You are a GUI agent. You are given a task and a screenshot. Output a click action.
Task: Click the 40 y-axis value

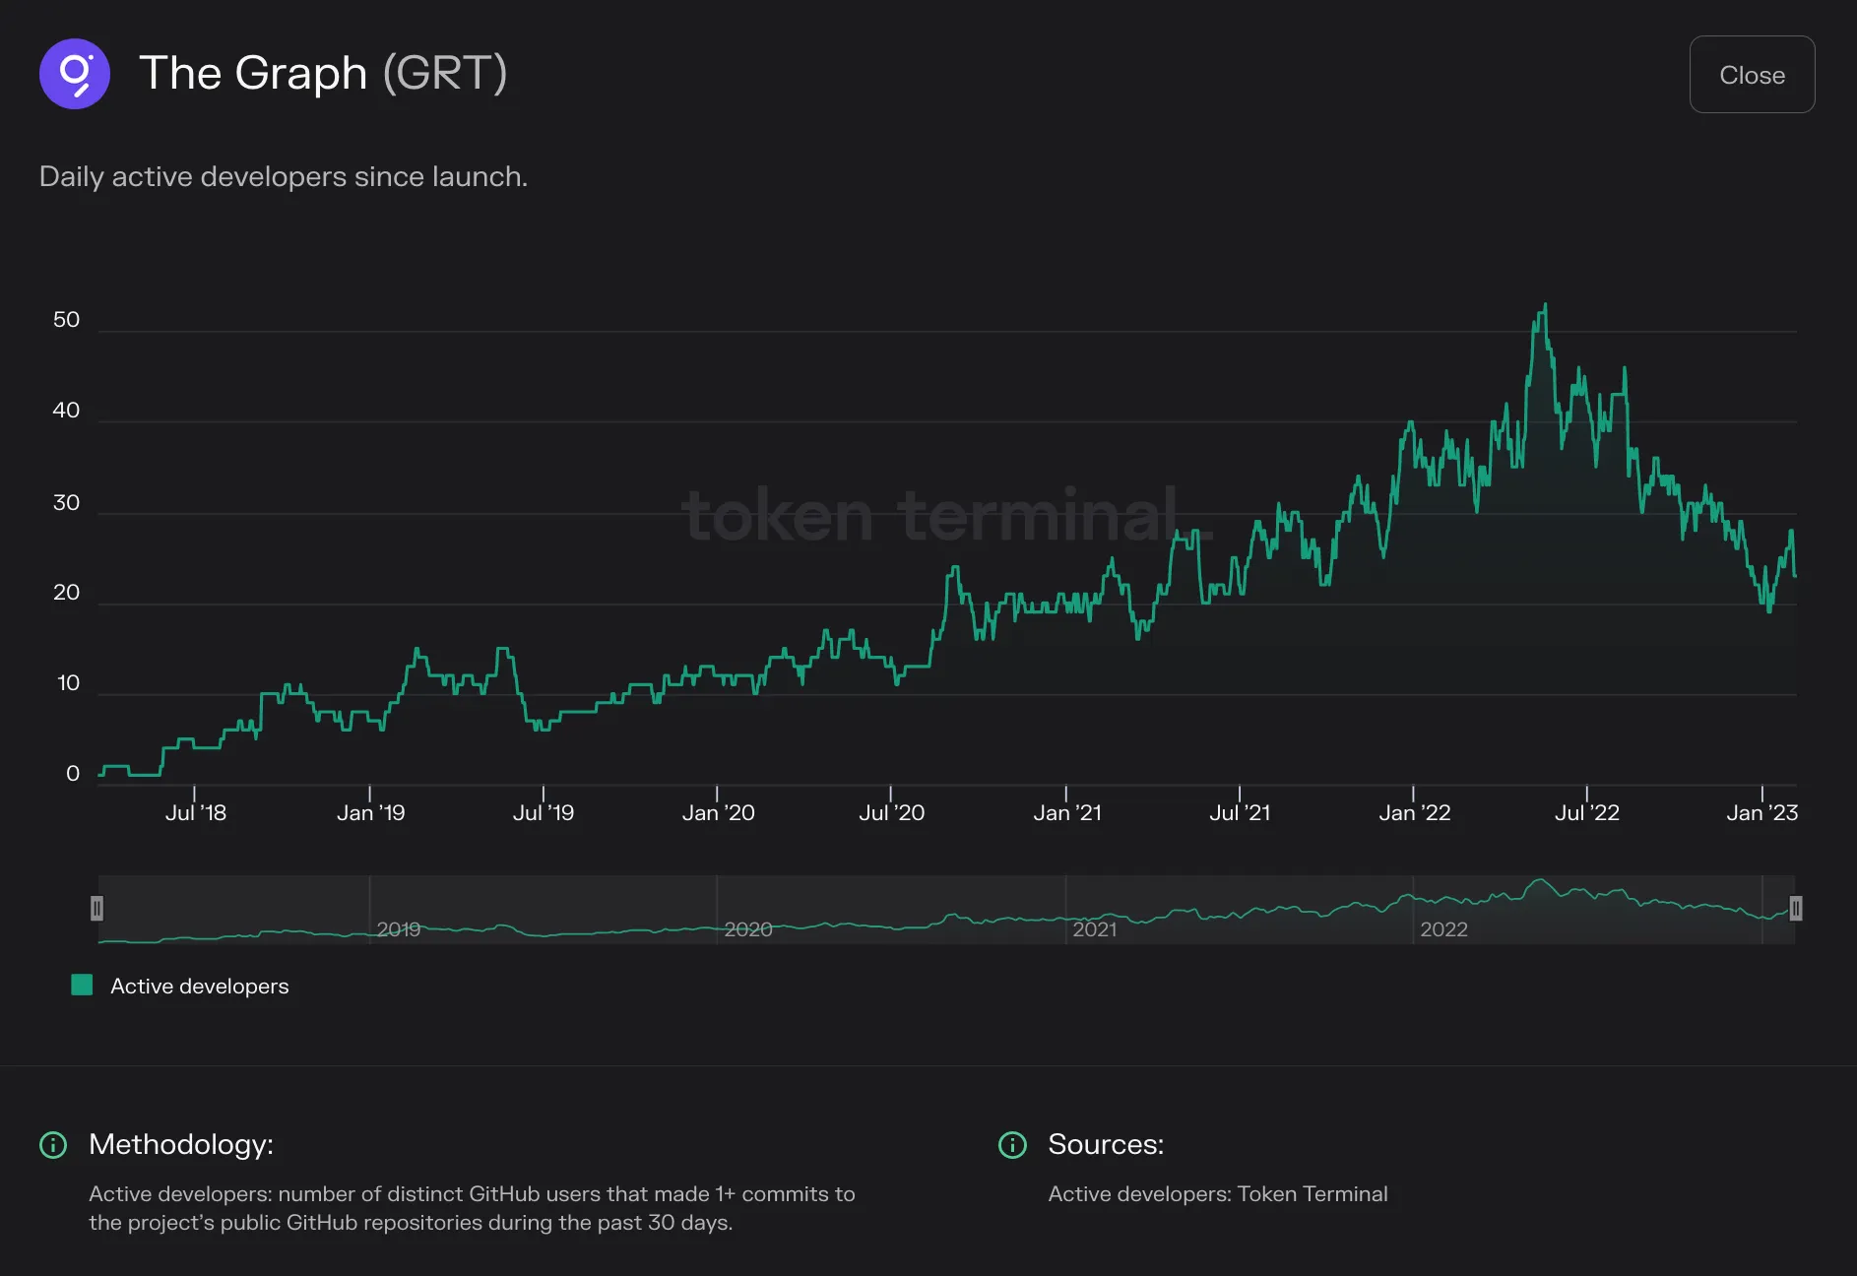[x=66, y=411]
